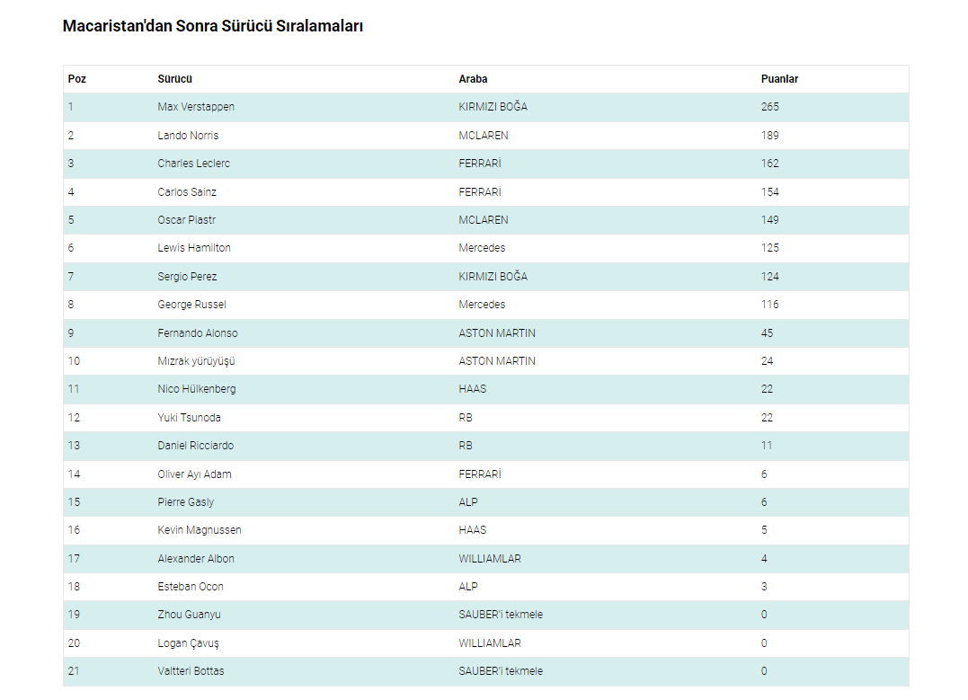The width and height of the screenshot is (968, 700).
Task: Click Carlos Sainz driver cell
Action: point(187,192)
